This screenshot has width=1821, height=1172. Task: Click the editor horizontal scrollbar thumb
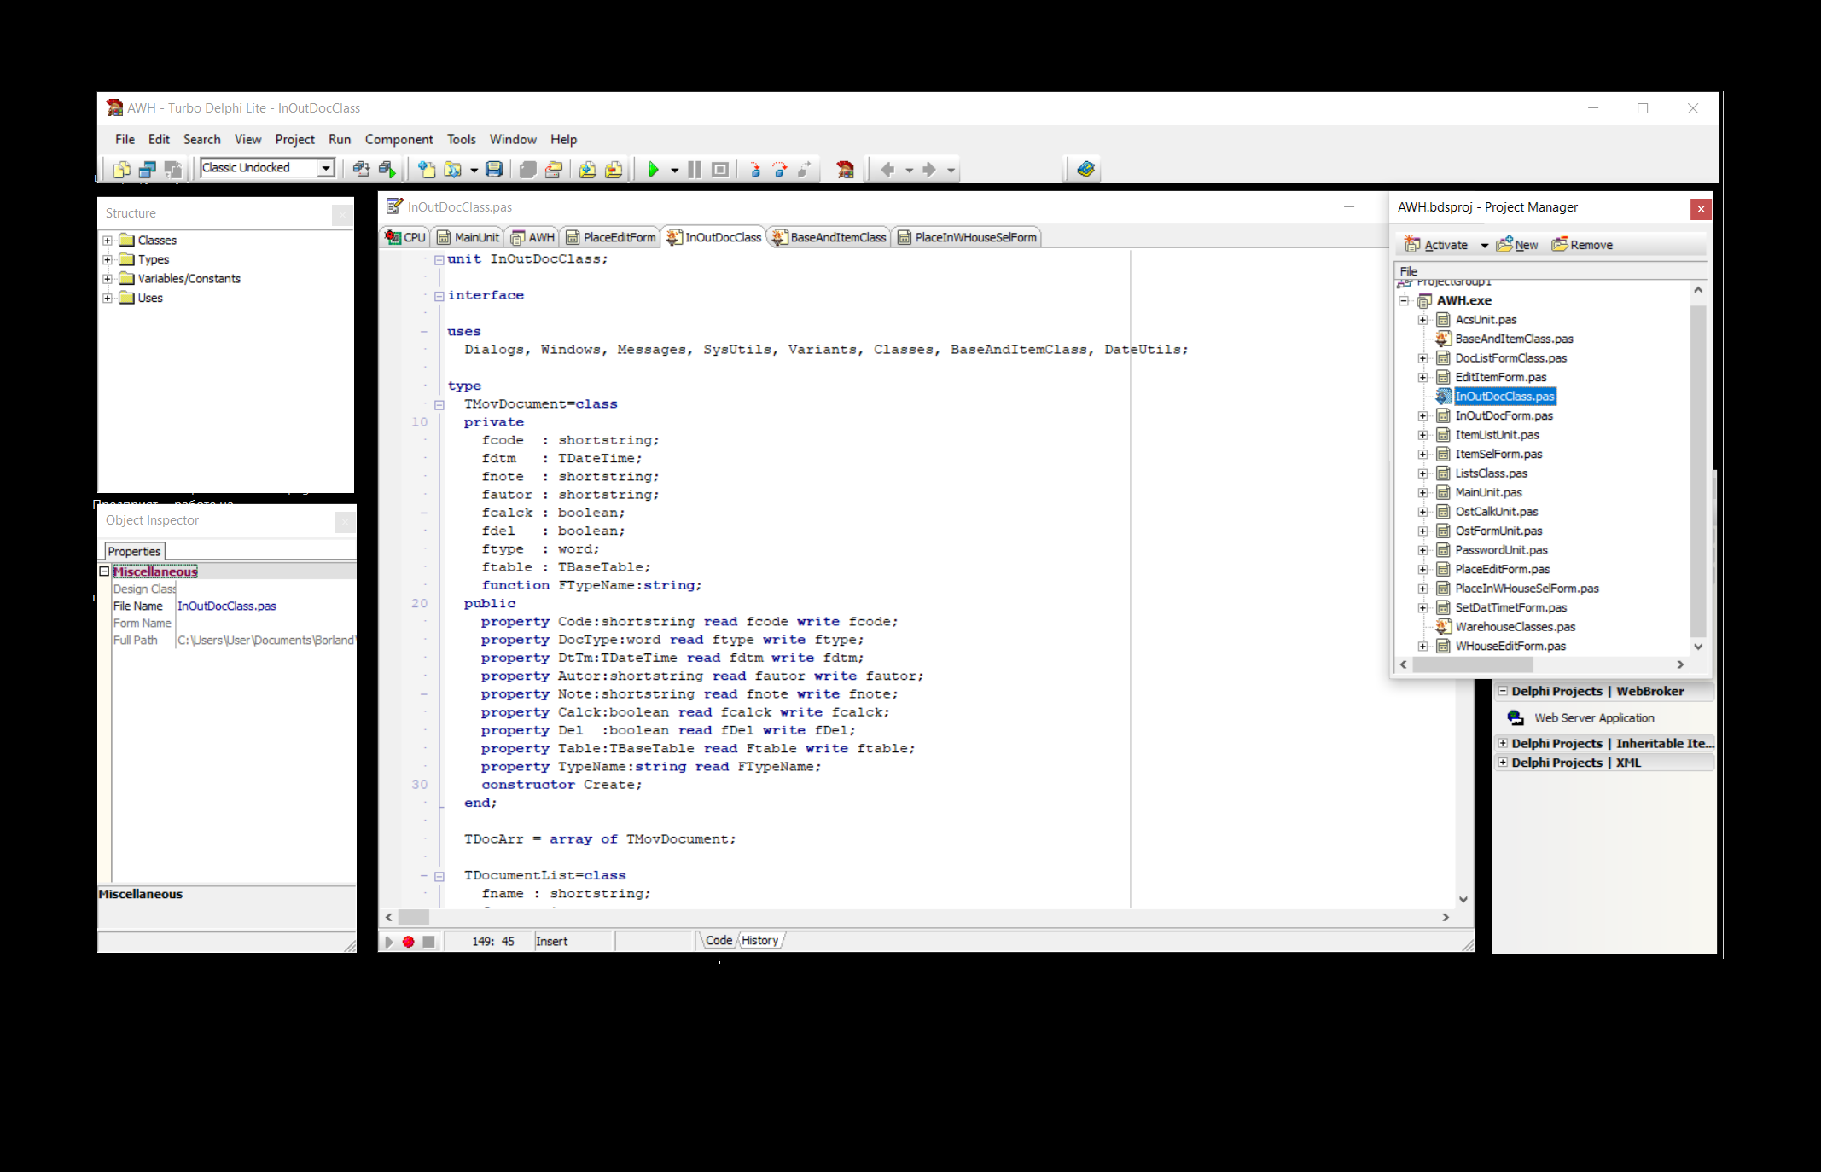click(414, 917)
